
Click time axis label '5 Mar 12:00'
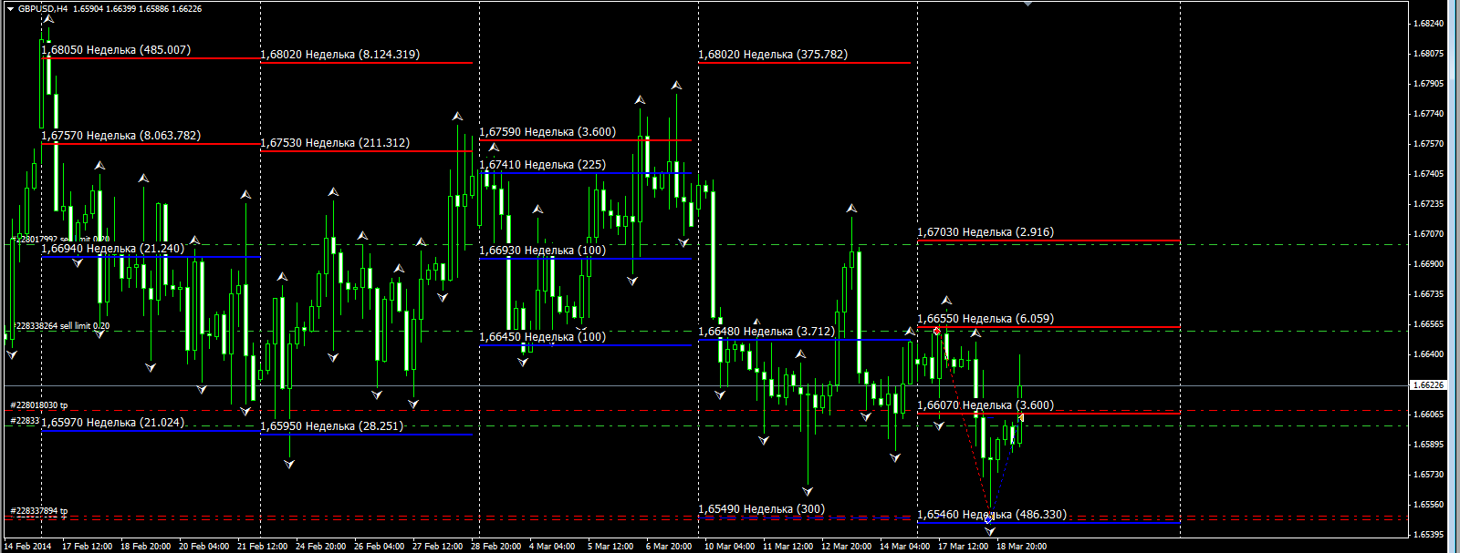click(610, 547)
